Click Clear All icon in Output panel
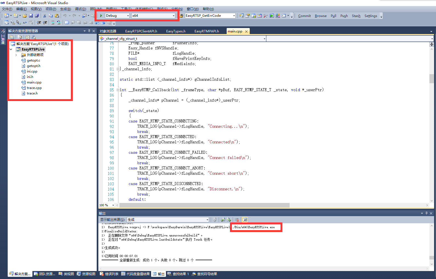This screenshot has width=436, height=279. [237, 220]
